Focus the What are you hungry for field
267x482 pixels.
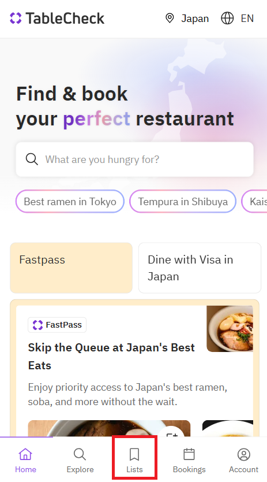[135, 160]
